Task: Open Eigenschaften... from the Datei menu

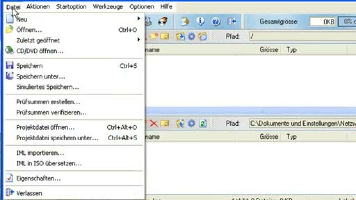Action: coord(38,178)
